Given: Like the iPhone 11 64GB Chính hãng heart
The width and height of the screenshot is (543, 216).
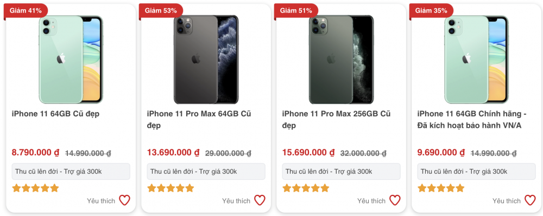Looking at the screenshot, I should [530, 200].
